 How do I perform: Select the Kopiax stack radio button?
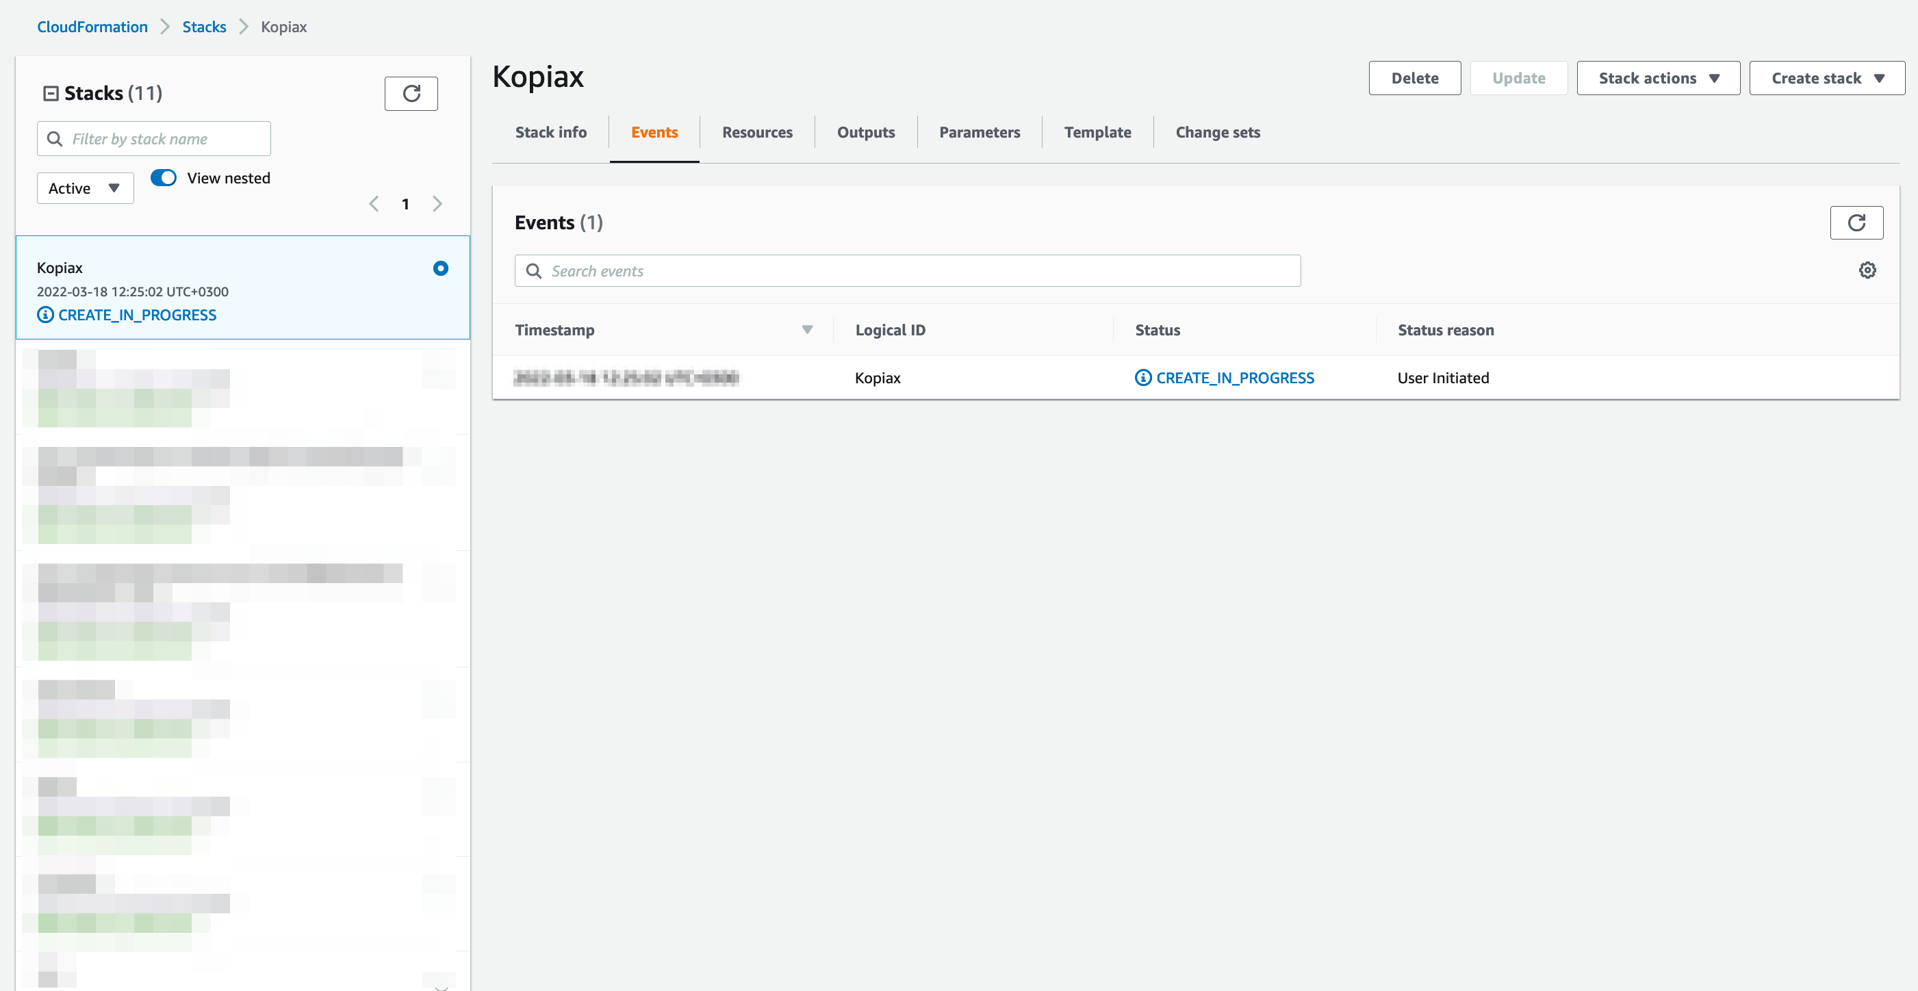pos(441,268)
